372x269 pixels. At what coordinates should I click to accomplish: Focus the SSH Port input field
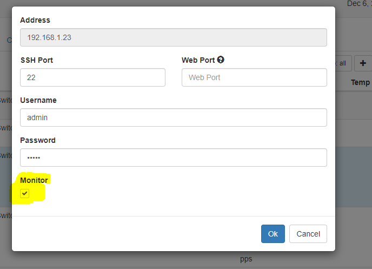[x=92, y=77]
